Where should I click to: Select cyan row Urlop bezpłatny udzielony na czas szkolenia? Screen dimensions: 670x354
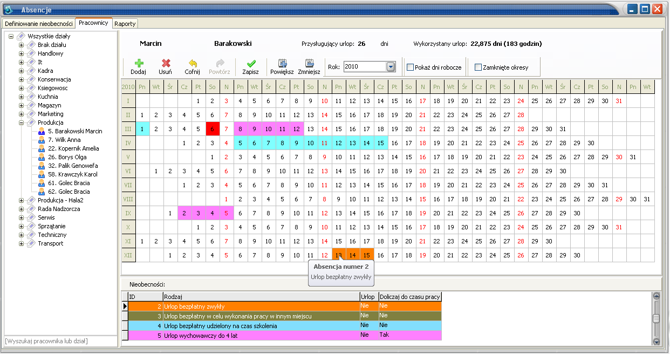[285, 325]
